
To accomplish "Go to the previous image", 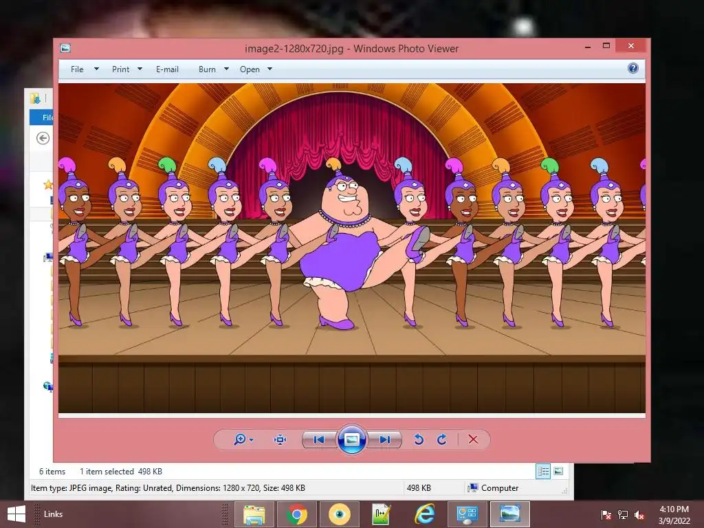I will (319, 439).
